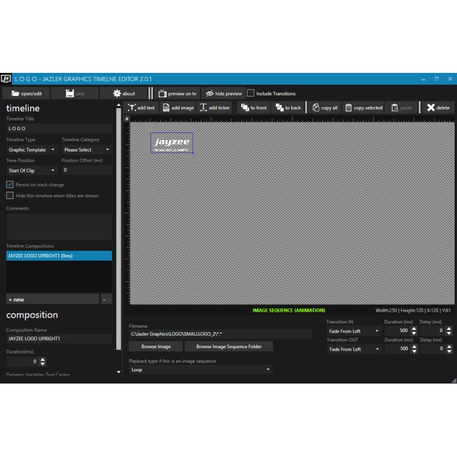Viewport: 457px width, 457px height.
Task: Uncheck Persist on track change
Action: [10, 185]
